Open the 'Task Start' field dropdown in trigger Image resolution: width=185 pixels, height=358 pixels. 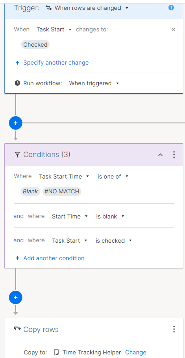point(54,30)
